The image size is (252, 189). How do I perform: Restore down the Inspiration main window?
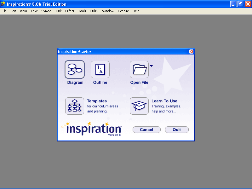point(241,4)
